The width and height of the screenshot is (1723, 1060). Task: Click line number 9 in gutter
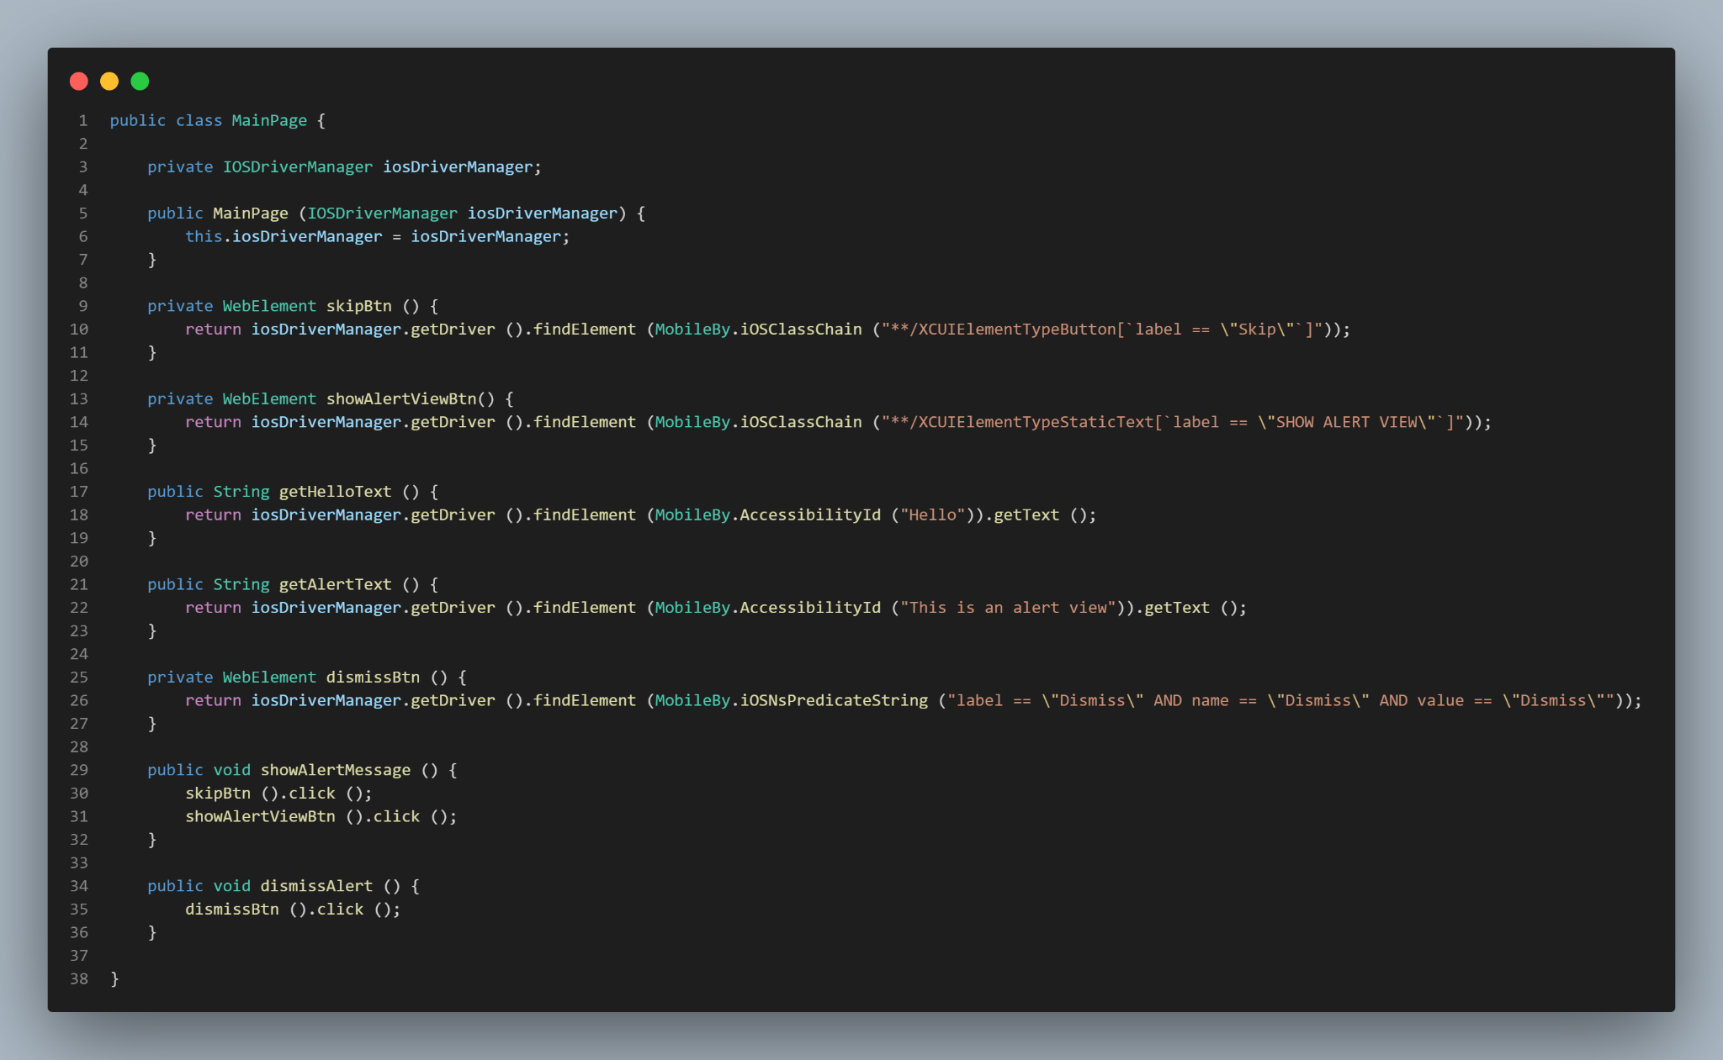(82, 306)
